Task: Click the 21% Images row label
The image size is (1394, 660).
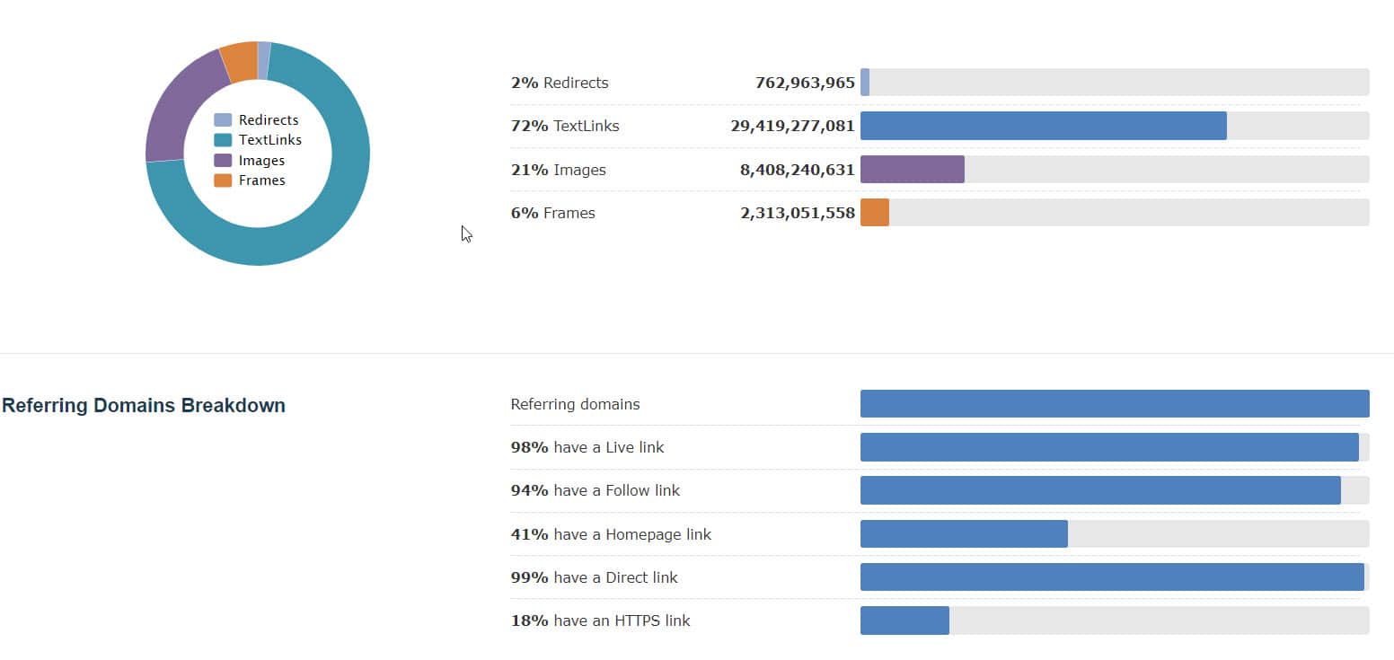Action: point(558,170)
